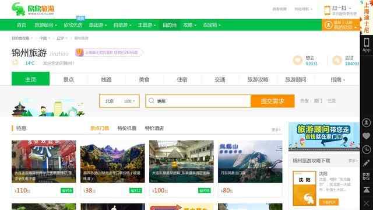The image size is (373, 210).
Task: Click the 上海迪士尼 vertical side banner
Action: pyautogui.click(x=367, y=17)
